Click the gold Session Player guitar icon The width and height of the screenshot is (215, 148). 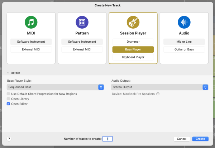pyautogui.click(x=133, y=22)
